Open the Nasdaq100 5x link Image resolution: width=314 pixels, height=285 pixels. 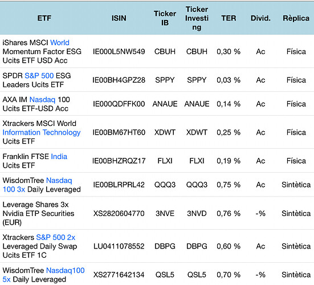(43, 275)
